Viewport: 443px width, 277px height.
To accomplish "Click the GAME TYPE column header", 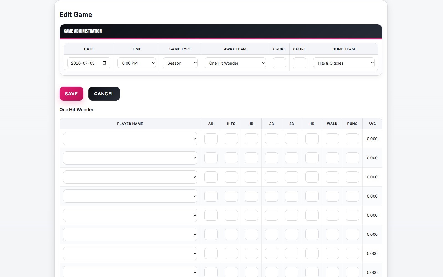I will tap(180, 49).
